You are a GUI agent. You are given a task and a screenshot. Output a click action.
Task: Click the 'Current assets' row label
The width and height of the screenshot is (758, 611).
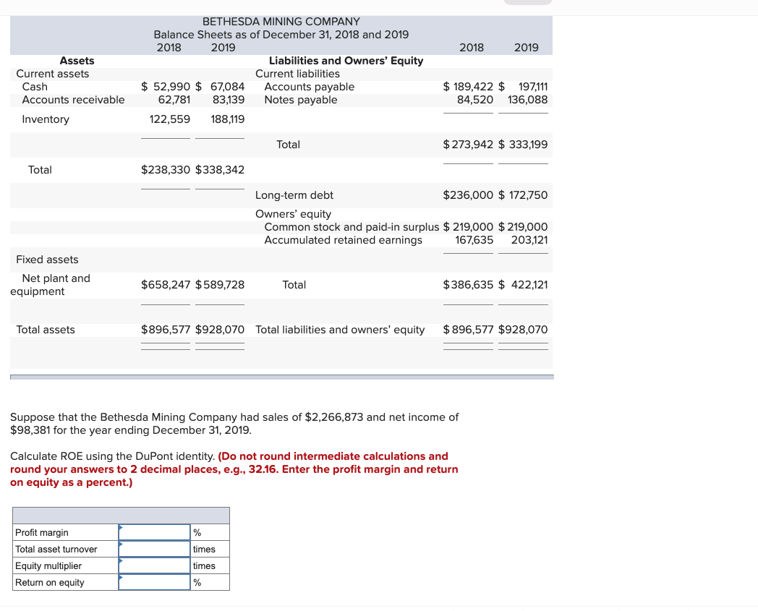coord(53,74)
